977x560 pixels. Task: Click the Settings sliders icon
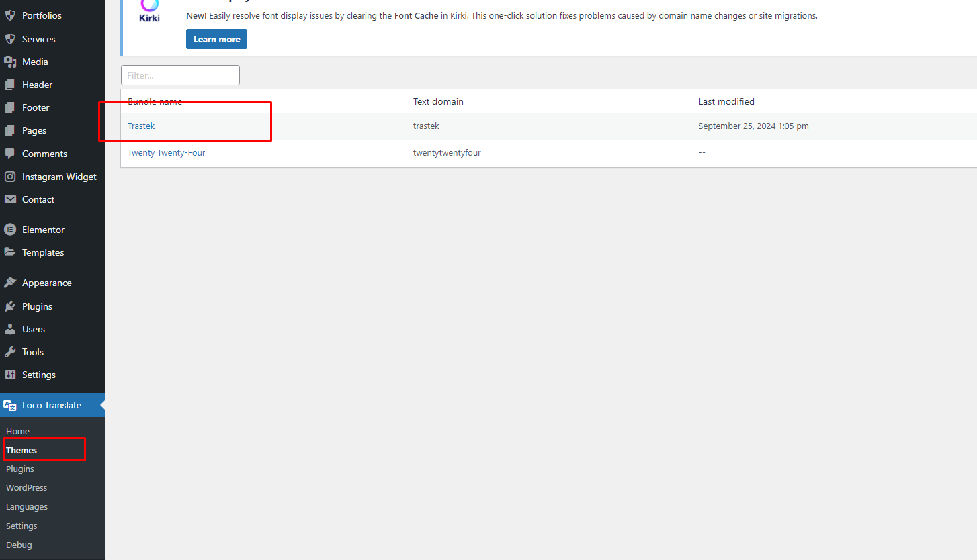pos(10,375)
